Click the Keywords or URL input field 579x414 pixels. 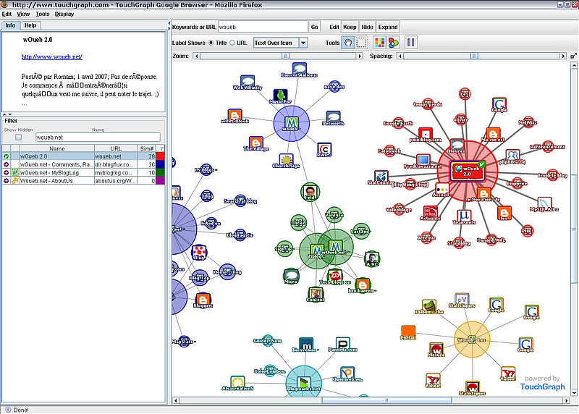click(x=263, y=27)
